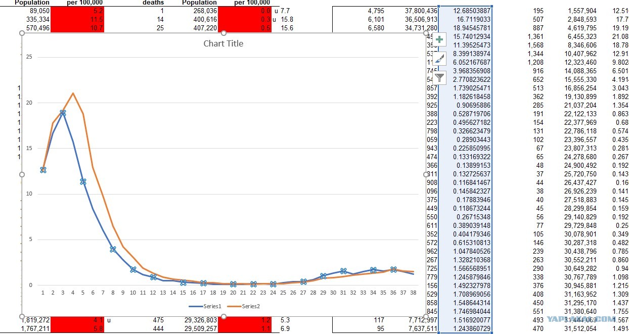The image size is (629, 334).
Task: Select population cell 24,278,680
Action: [x=579, y=157]
